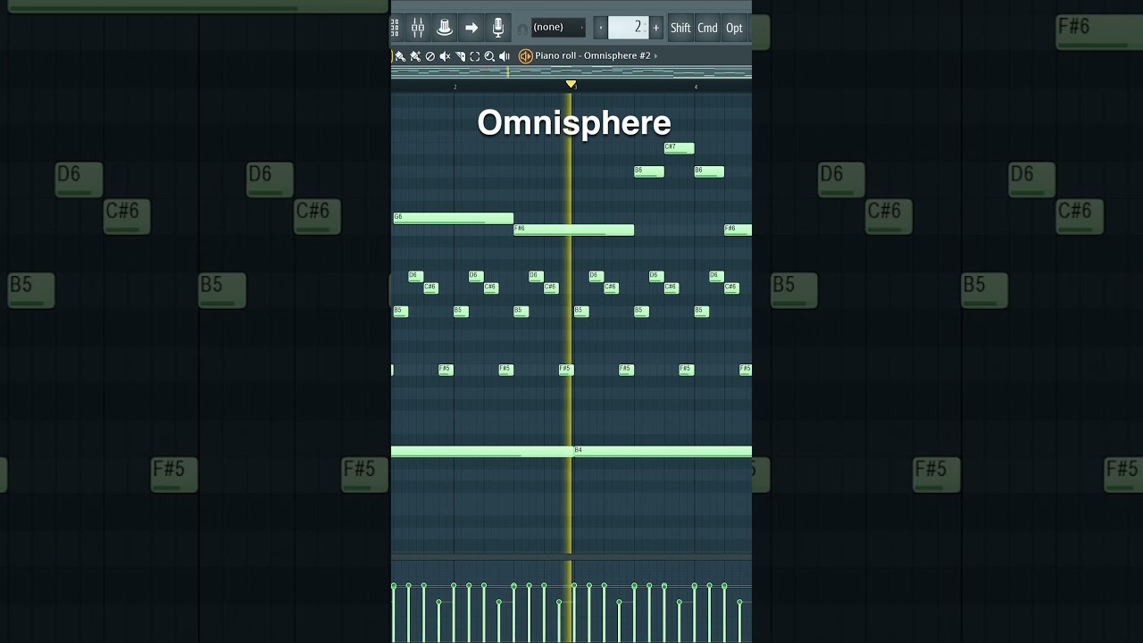The height and width of the screenshot is (643, 1143).
Task: Select the long F#6 note under playhead
Action: tap(573, 230)
